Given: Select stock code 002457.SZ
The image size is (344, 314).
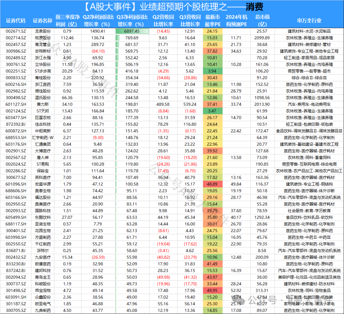Looking at the screenshot, I should [x=16, y=44].
